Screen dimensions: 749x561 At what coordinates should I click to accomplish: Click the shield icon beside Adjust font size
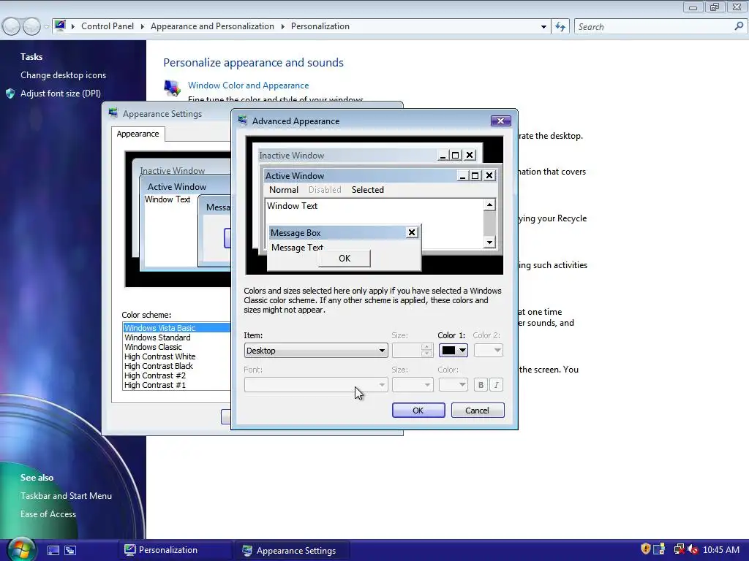pyautogui.click(x=10, y=93)
